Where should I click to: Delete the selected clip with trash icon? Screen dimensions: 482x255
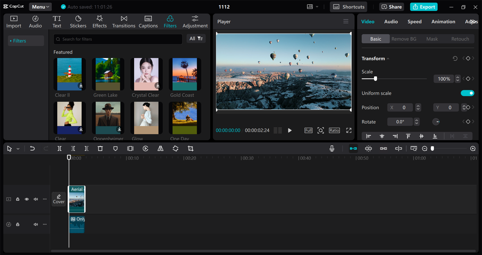[100, 149]
